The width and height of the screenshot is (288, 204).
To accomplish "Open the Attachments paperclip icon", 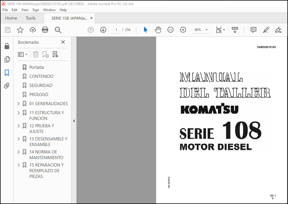I will (7, 86).
